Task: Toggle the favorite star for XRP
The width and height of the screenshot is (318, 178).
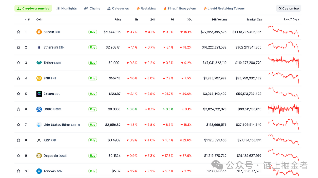Action: coord(19,140)
